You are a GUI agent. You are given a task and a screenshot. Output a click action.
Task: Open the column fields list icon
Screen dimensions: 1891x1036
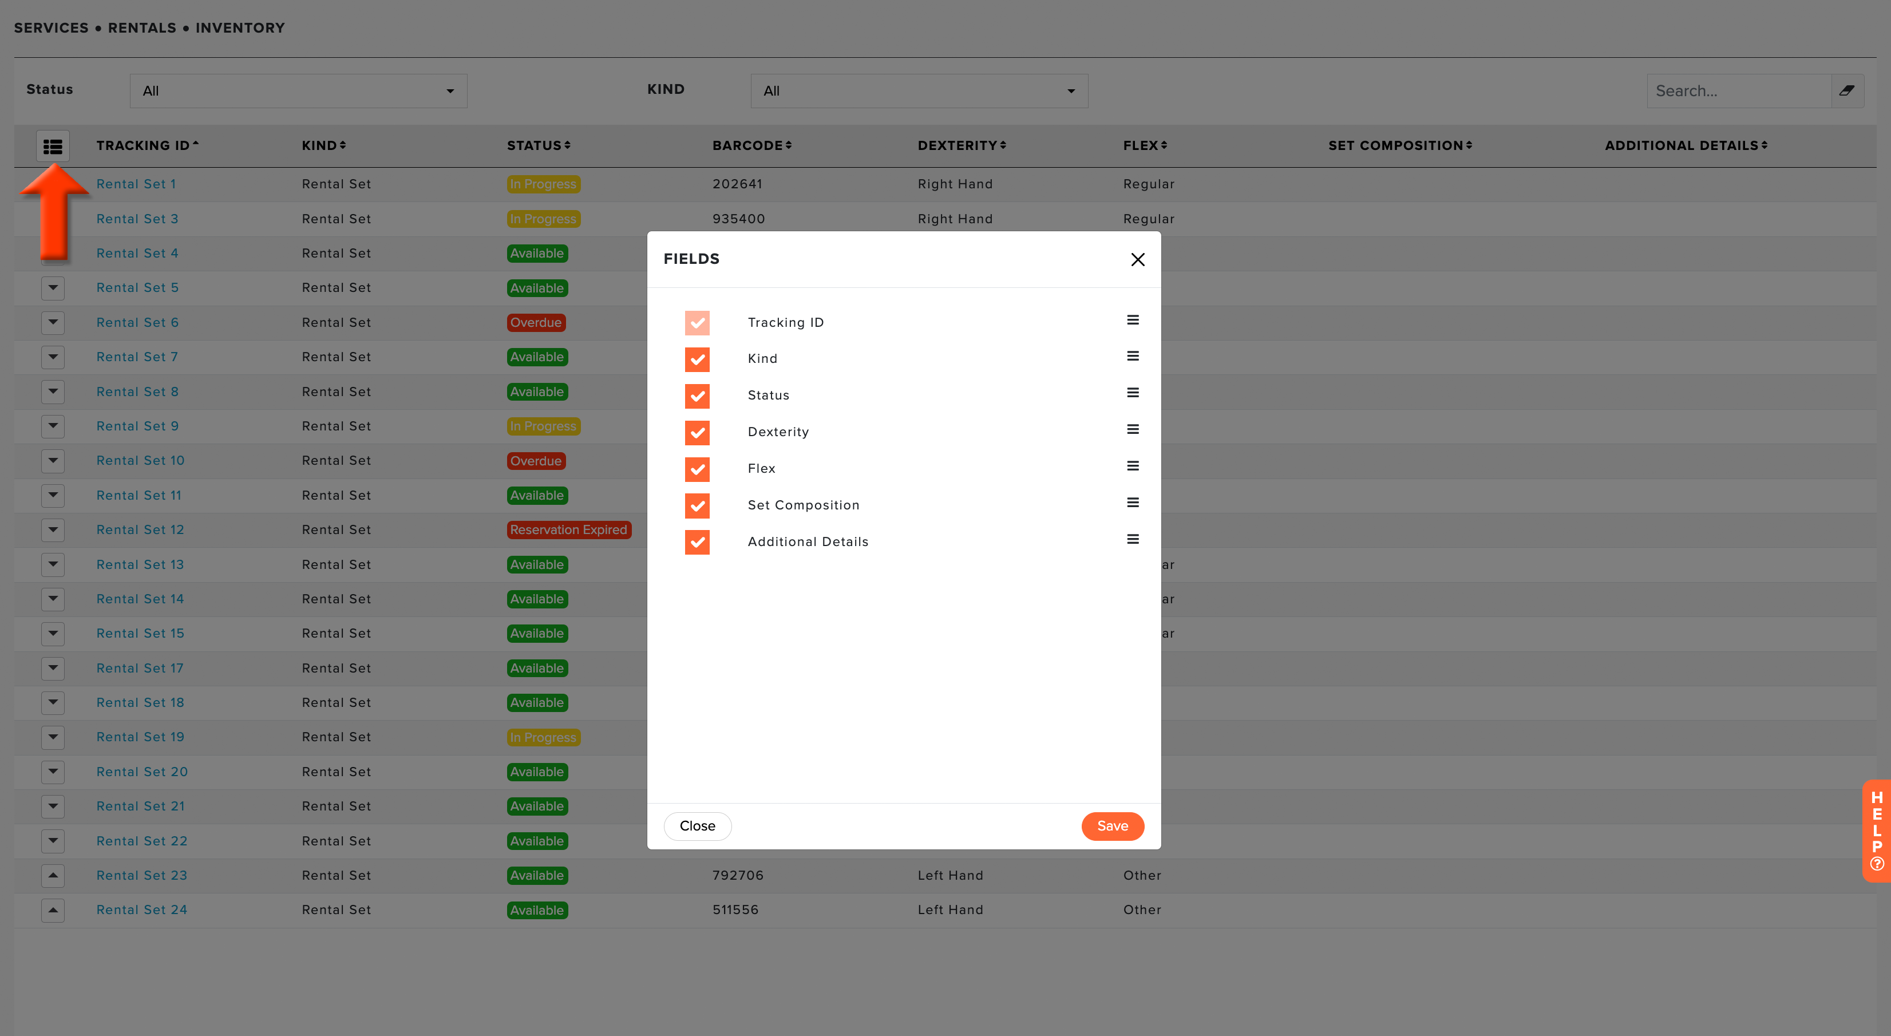(x=53, y=146)
